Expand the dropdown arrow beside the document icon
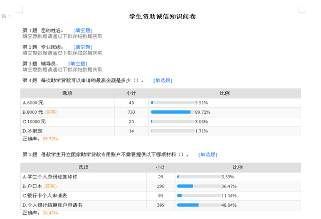321x219 pixels. pos(9,17)
